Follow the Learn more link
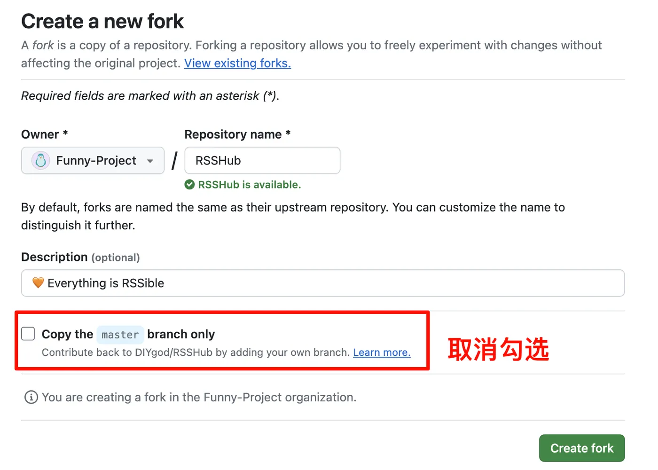Screen dimensions: 658x470 382,352
